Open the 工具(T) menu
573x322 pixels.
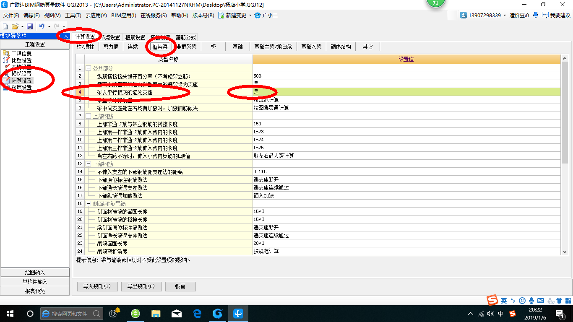click(73, 16)
